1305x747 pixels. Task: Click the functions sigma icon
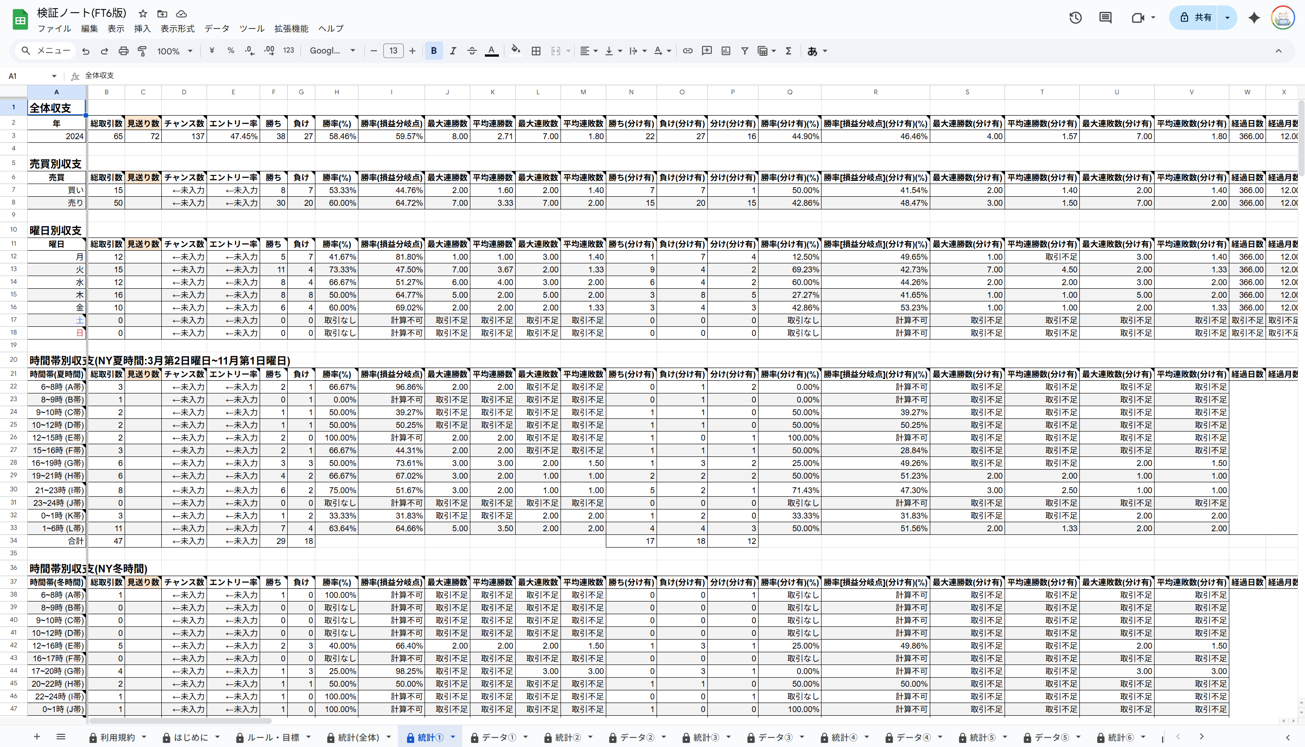[x=788, y=51]
